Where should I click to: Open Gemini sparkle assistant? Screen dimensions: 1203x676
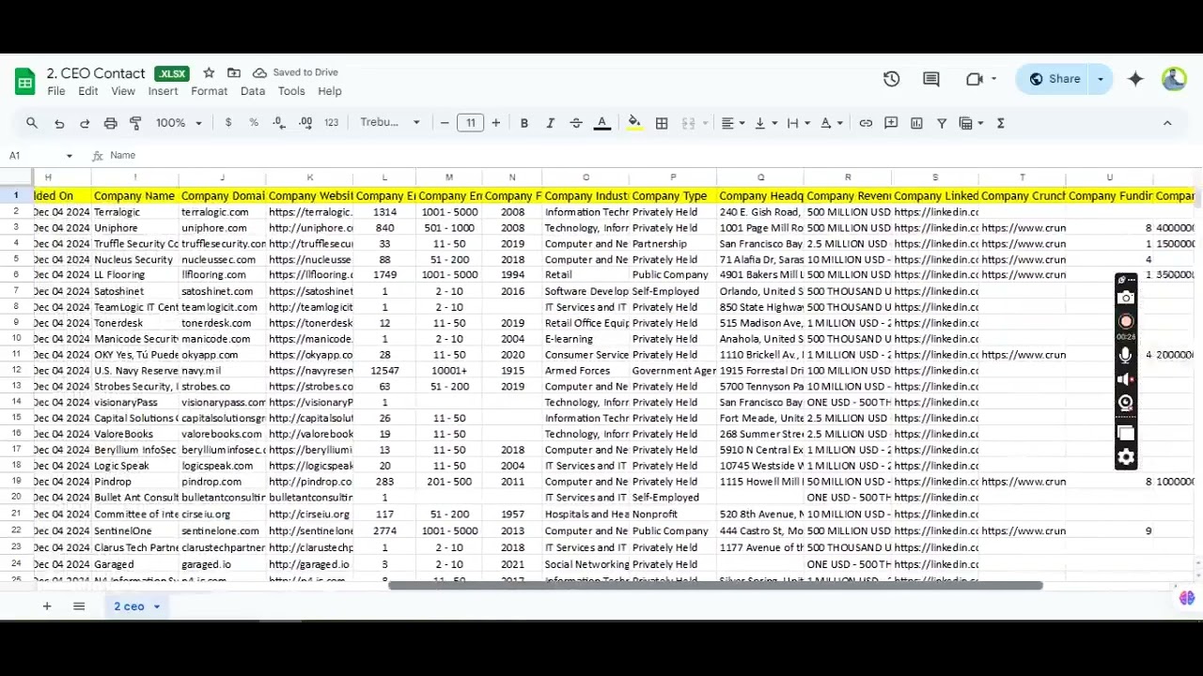1135,79
